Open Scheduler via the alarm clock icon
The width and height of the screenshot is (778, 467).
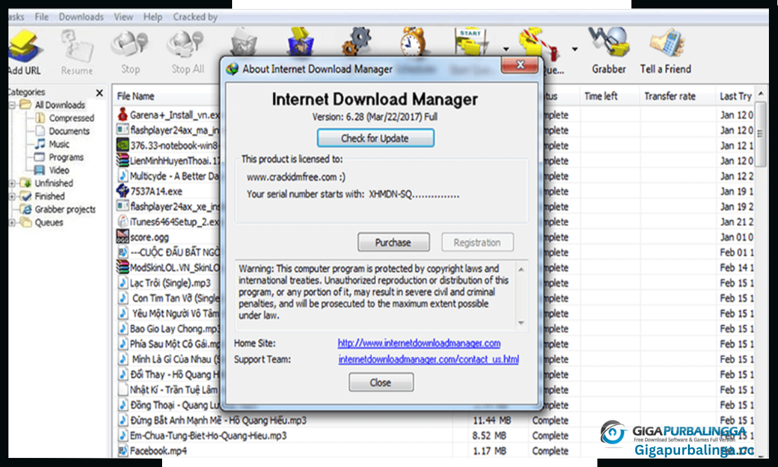tap(412, 42)
